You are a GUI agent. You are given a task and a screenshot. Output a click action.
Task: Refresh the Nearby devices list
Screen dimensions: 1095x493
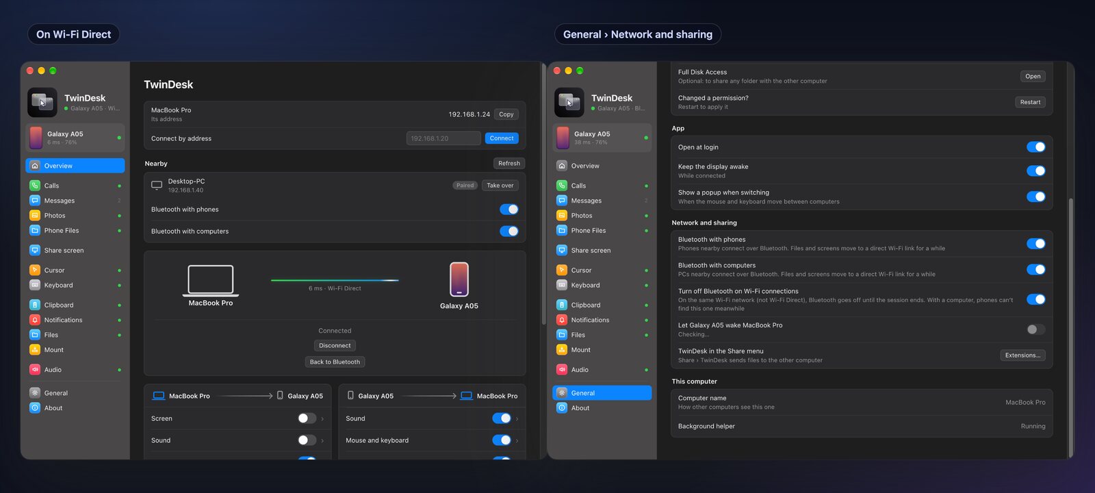509,164
